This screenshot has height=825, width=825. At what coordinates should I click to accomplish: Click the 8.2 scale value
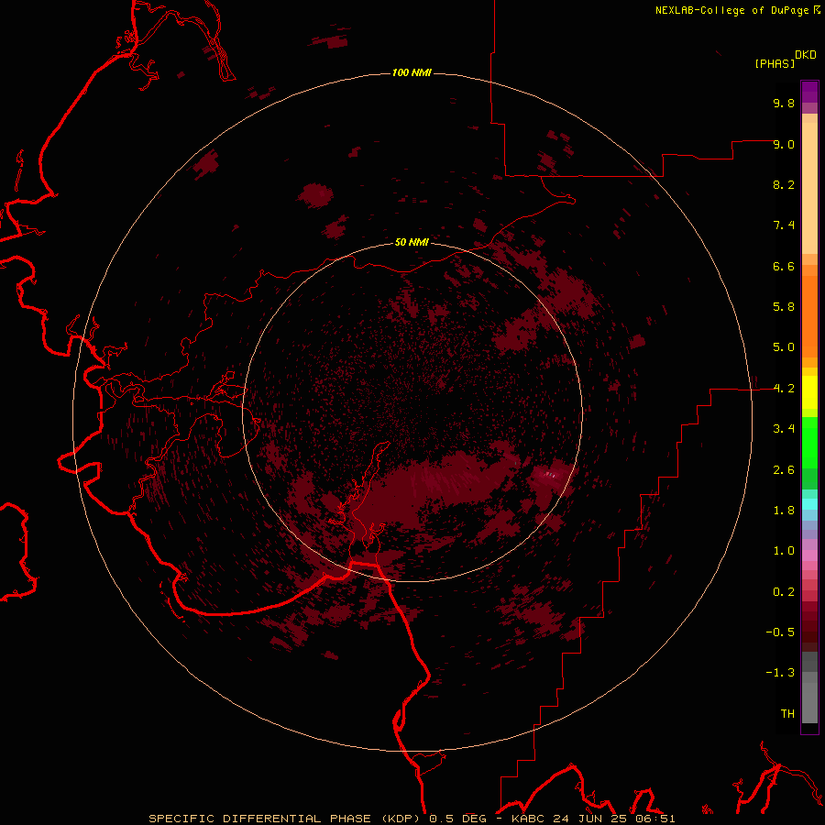(784, 184)
